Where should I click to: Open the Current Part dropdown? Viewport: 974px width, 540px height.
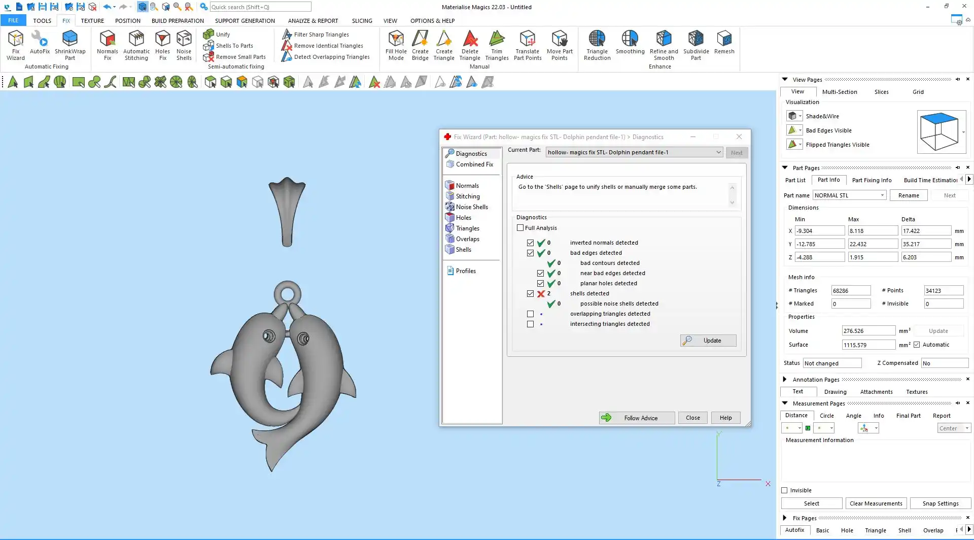(718, 152)
